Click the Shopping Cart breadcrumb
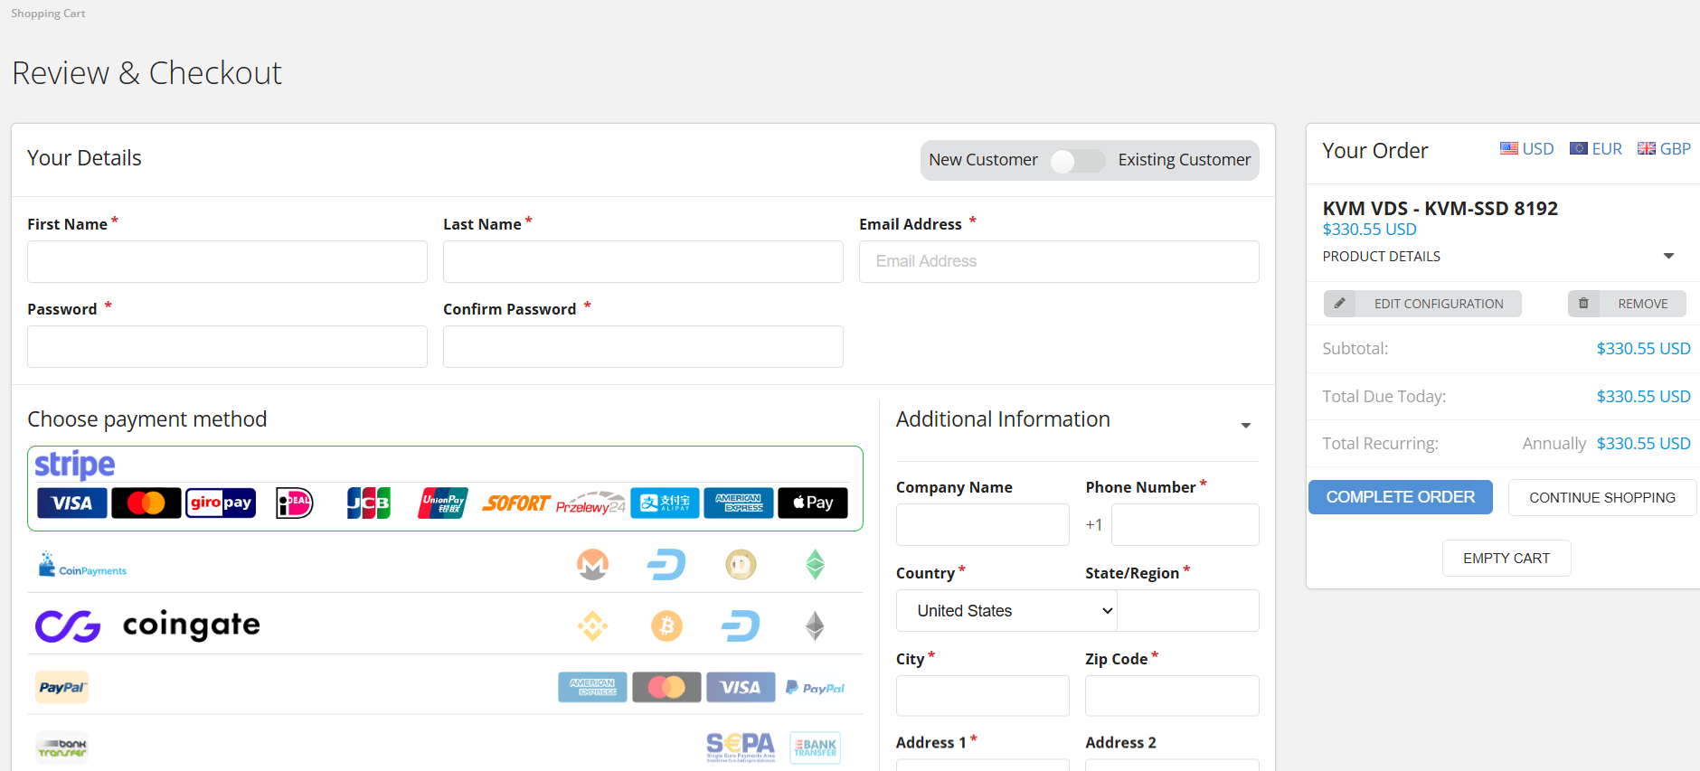This screenshot has width=1700, height=771. pyautogui.click(x=48, y=14)
